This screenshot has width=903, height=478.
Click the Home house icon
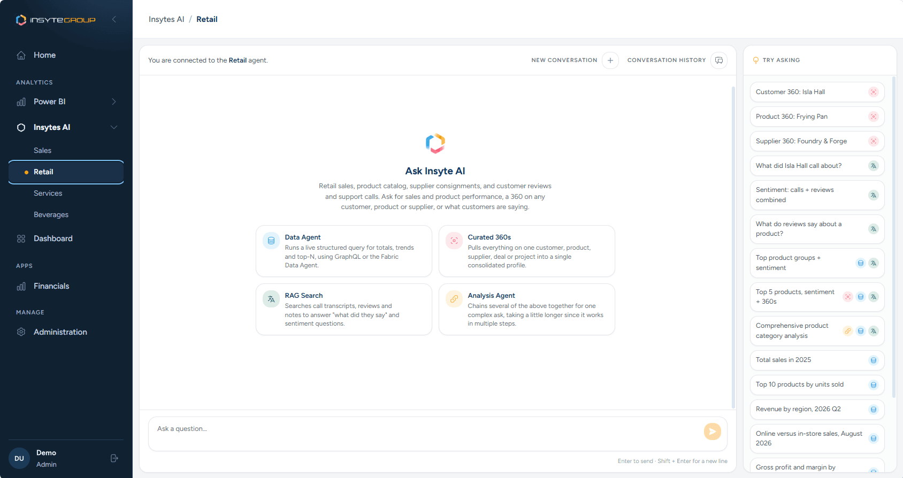pos(21,55)
